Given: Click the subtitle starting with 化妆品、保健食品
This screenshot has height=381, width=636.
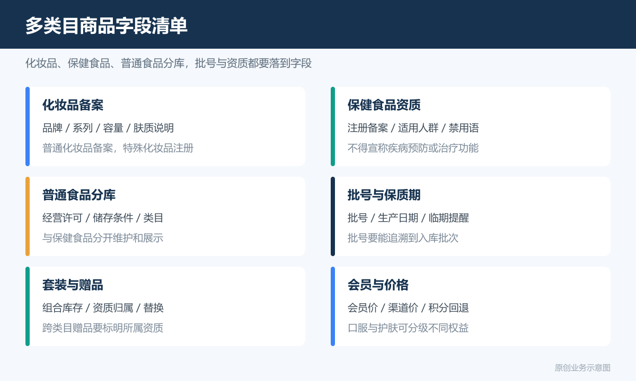Looking at the screenshot, I should [169, 63].
